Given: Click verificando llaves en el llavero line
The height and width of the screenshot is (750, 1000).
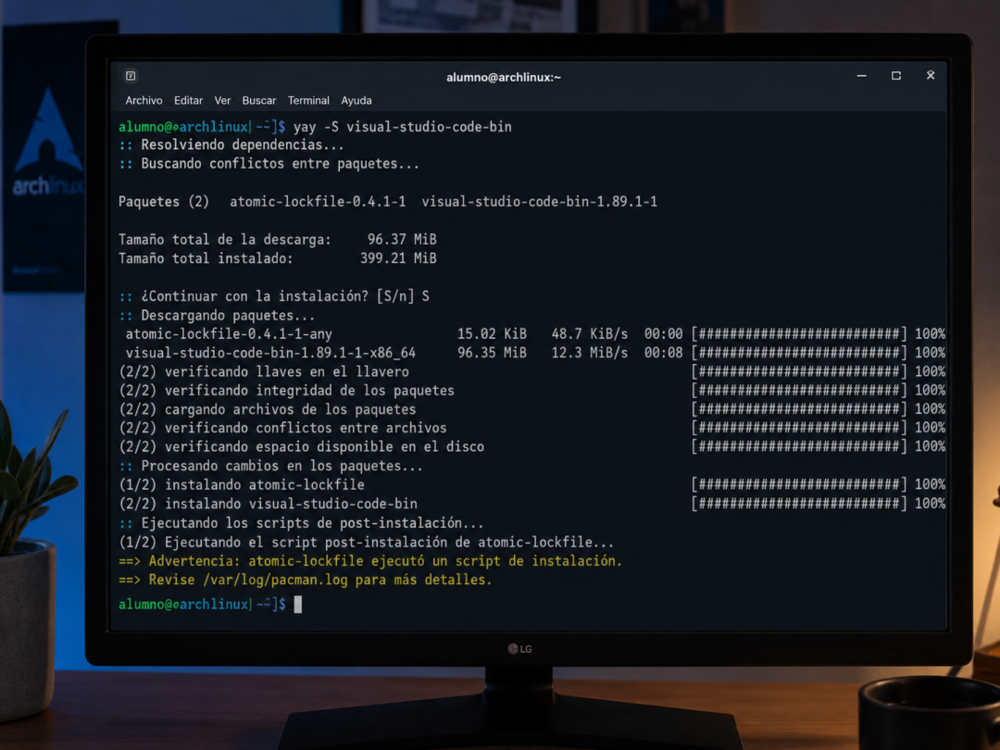Looking at the screenshot, I should (x=264, y=371).
